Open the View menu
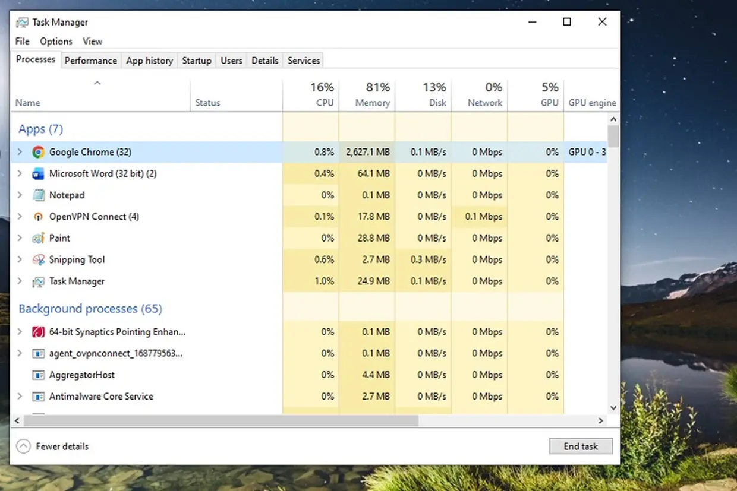 point(92,42)
